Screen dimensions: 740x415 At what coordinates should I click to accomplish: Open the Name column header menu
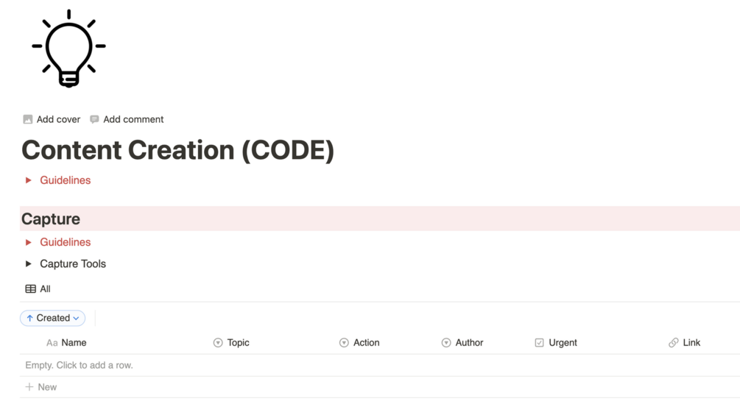(66, 343)
